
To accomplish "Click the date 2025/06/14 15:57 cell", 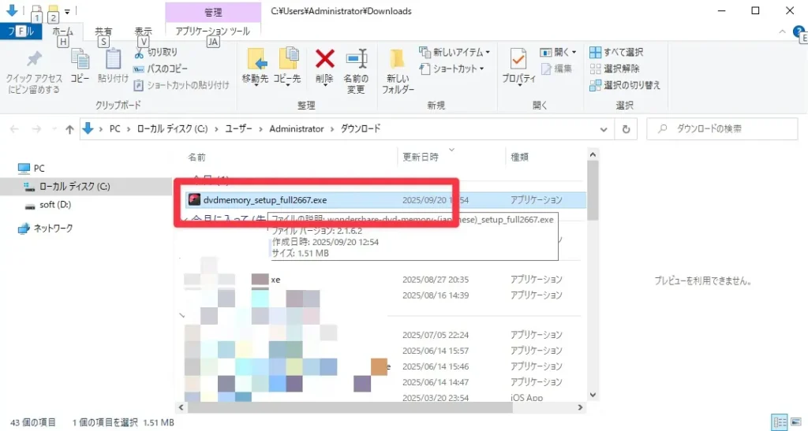I will 436,351.
